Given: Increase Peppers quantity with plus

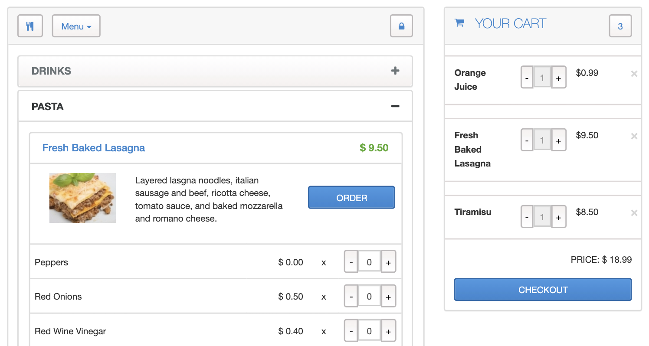Looking at the screenshot, I should (x=388, y=262).
